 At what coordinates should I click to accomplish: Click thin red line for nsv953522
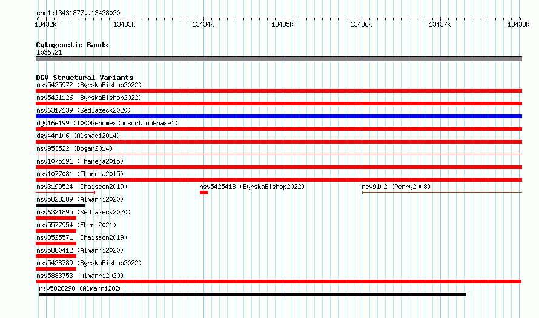[279, 154]
